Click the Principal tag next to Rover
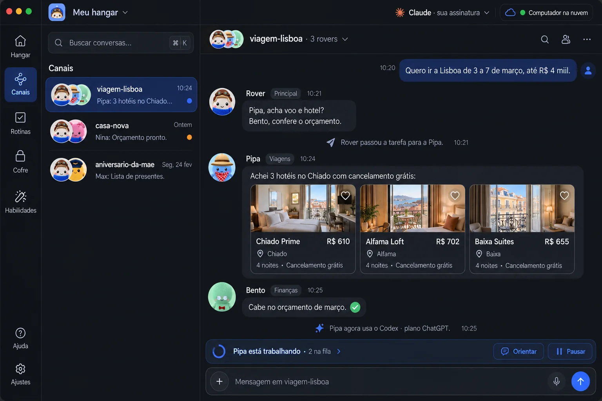The width and height of the screenshot is (602, 401). 286,94
